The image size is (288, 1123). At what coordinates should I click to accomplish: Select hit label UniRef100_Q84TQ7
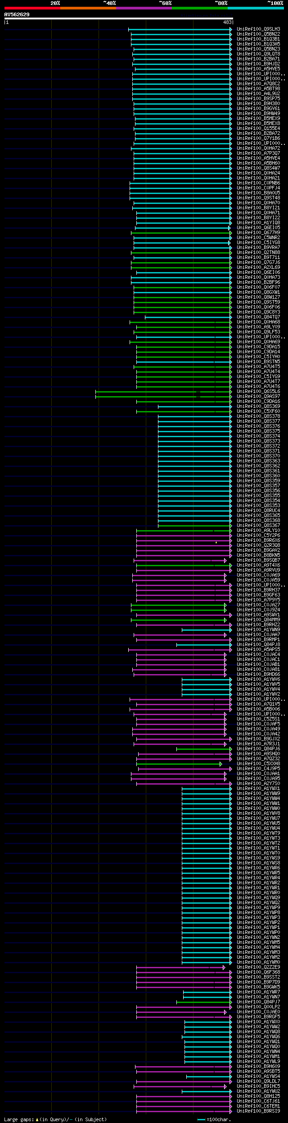pos(258,317)
